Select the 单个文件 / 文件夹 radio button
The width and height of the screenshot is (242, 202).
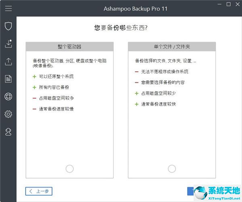click(172, 168)
